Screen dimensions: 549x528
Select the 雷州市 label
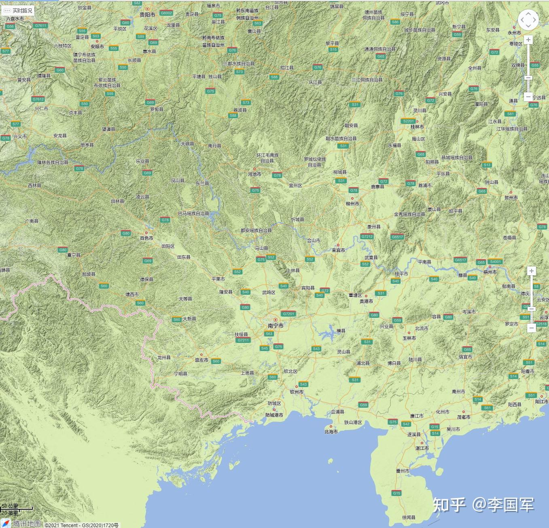(403, 471)
